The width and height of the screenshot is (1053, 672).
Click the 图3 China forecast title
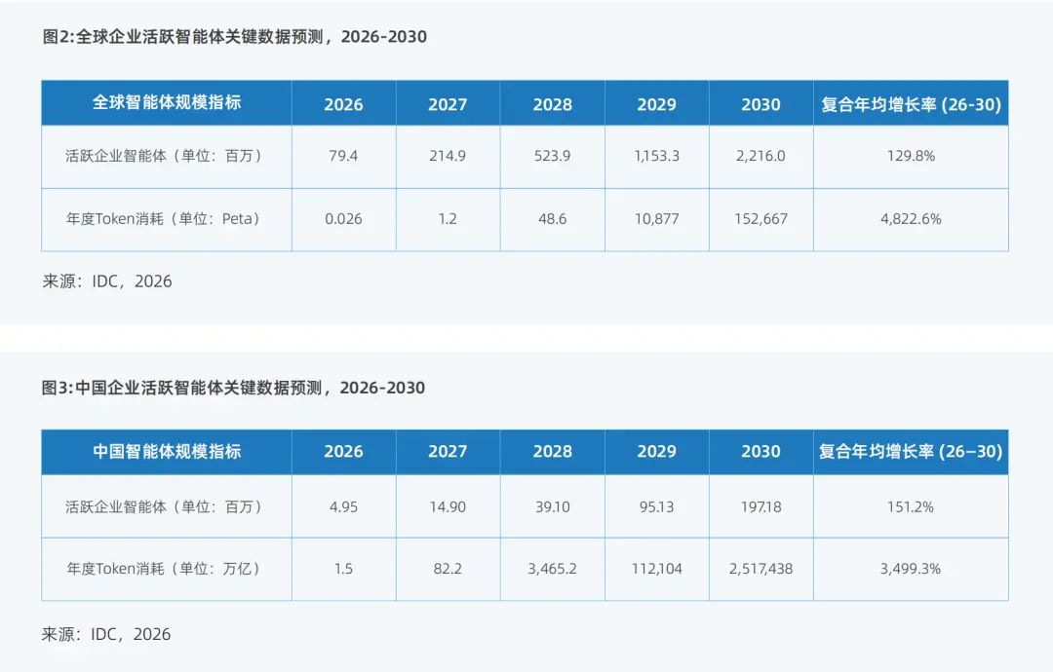233,388
